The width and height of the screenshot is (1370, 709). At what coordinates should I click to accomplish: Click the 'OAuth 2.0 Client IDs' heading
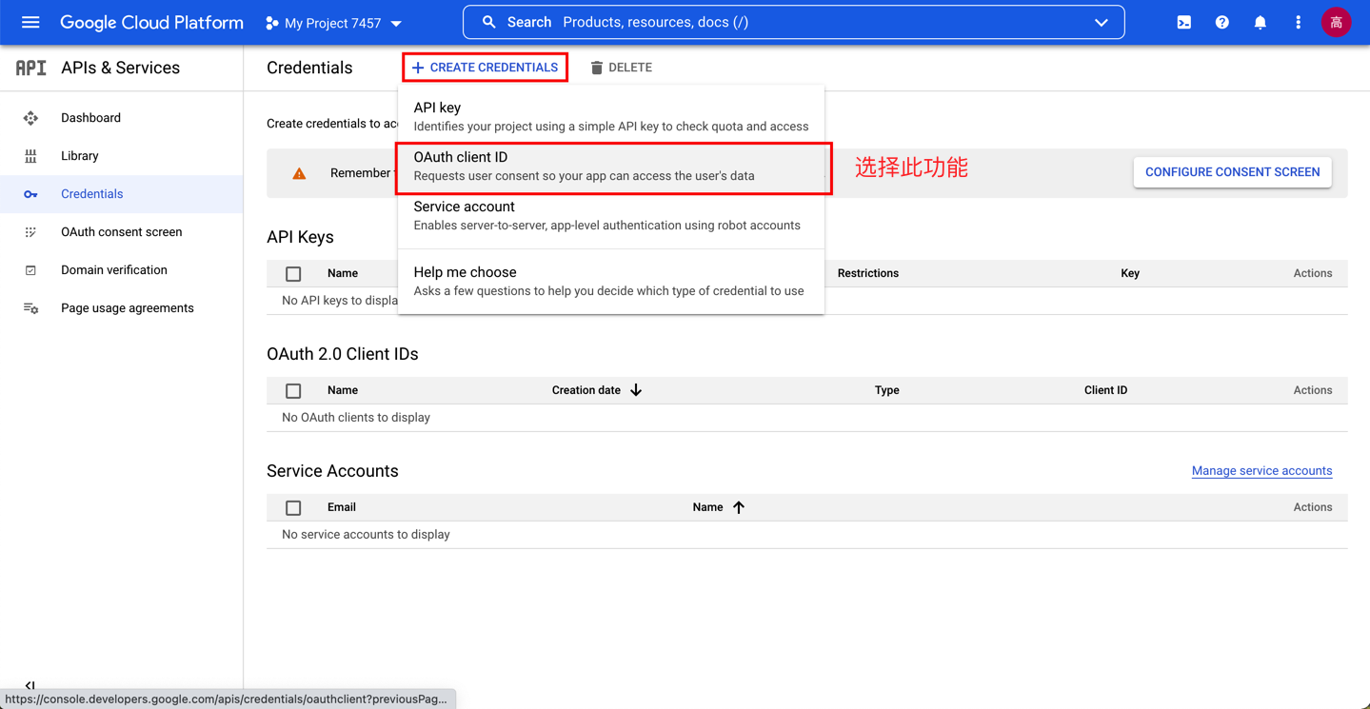click(343, 354)
